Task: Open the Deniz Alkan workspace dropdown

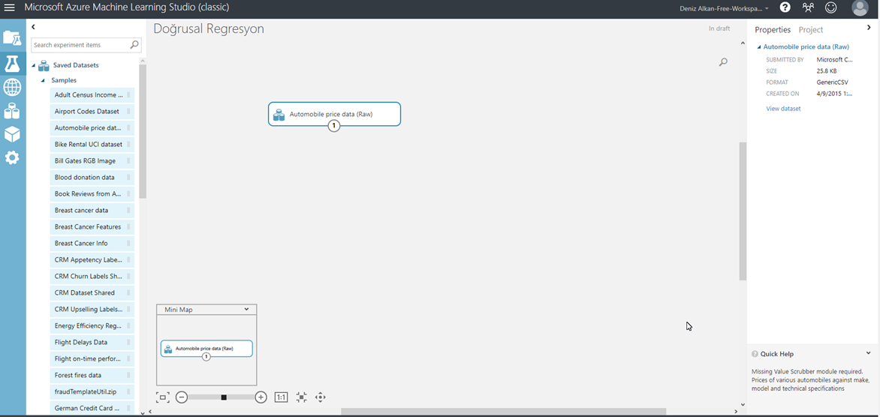Action: coord(724,8)
